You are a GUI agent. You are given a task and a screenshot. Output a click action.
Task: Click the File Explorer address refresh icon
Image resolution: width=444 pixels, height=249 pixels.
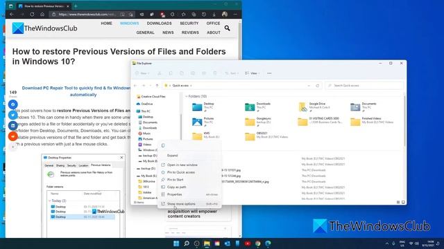[318, 86]
